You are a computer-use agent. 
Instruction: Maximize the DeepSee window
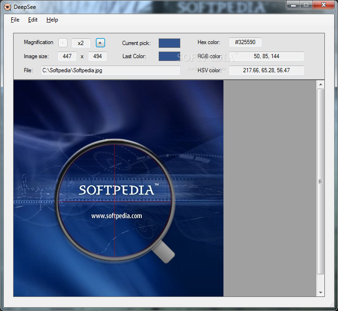pos(306,5)
